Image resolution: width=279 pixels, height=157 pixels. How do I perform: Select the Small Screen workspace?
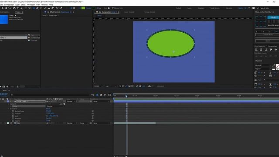pos(215,8)
